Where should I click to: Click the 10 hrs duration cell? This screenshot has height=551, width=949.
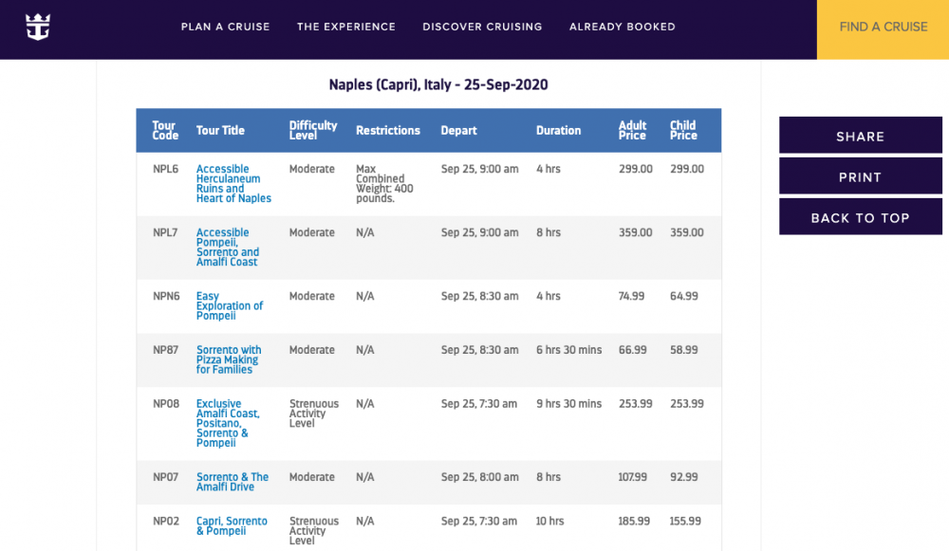(549, 521)
